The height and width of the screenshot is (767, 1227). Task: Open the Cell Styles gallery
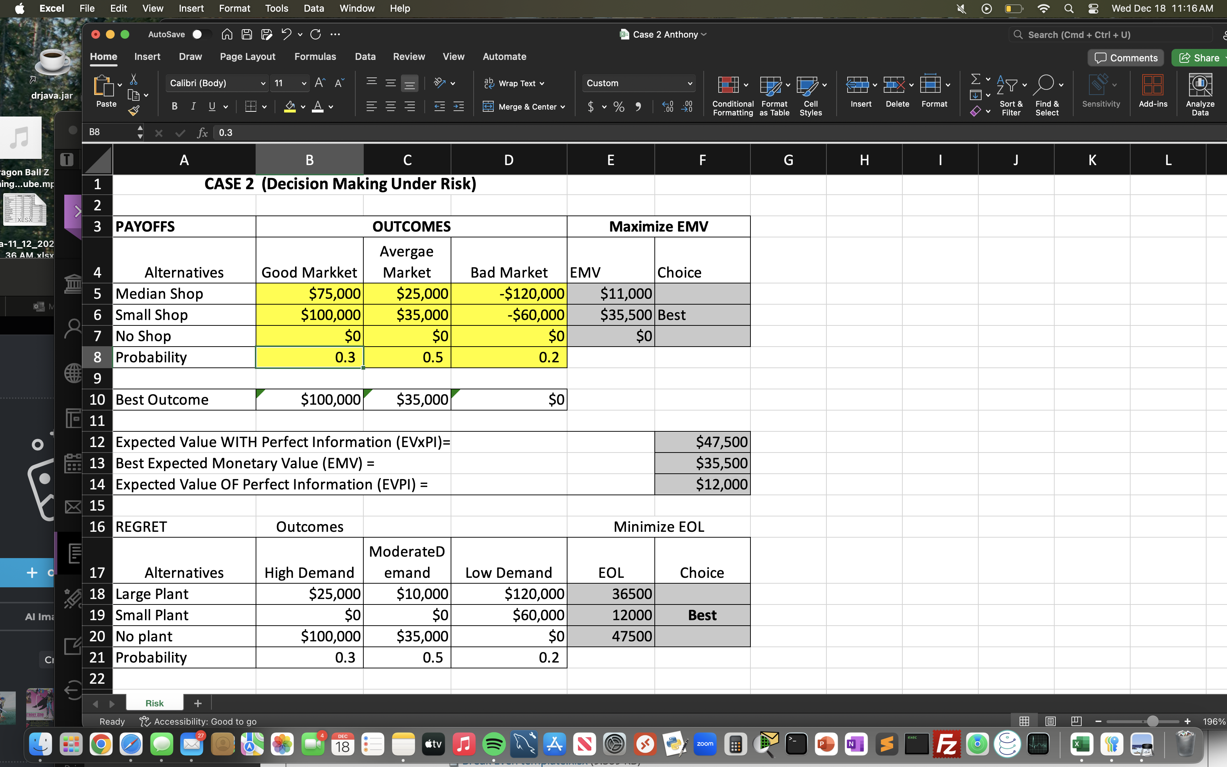tap(810, 91)
